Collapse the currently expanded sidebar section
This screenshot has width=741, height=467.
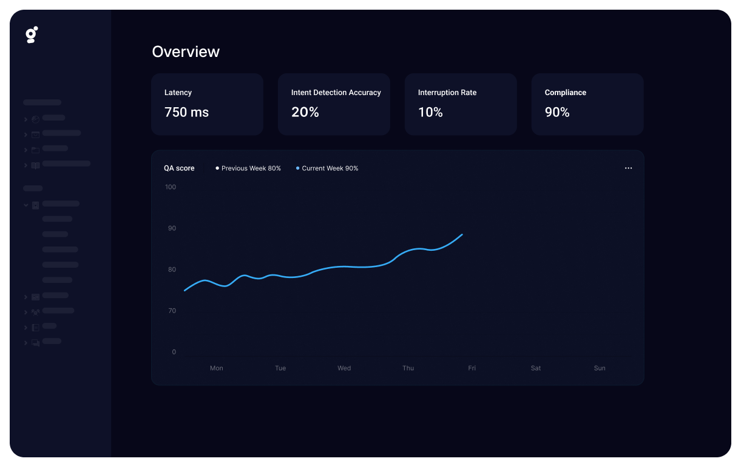click(26, 205)
